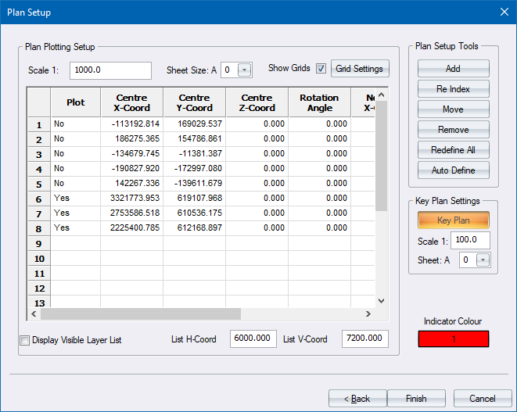Viewport: 517px width, 412px height.
Task: Enable Display Visible Layer List
Action: (x=24, y=340)
